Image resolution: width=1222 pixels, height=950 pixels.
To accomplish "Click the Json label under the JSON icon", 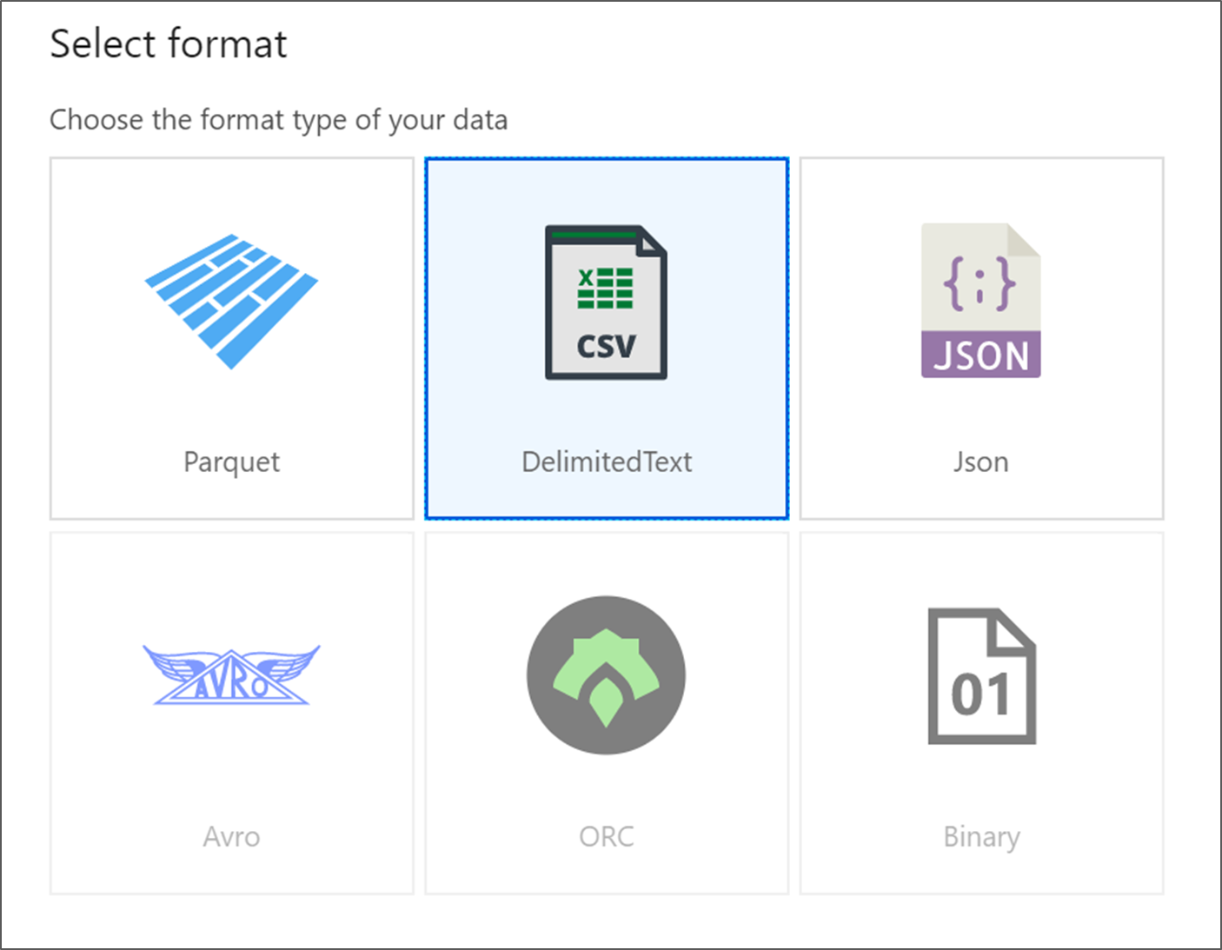I will click(980, 462).
